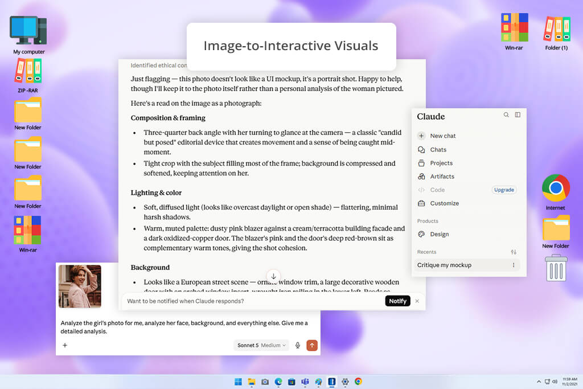Screen dimensions: 583x389
Task: Open the Recycle Bin icon
Action: pyautogui.click(x=556, y=268)
